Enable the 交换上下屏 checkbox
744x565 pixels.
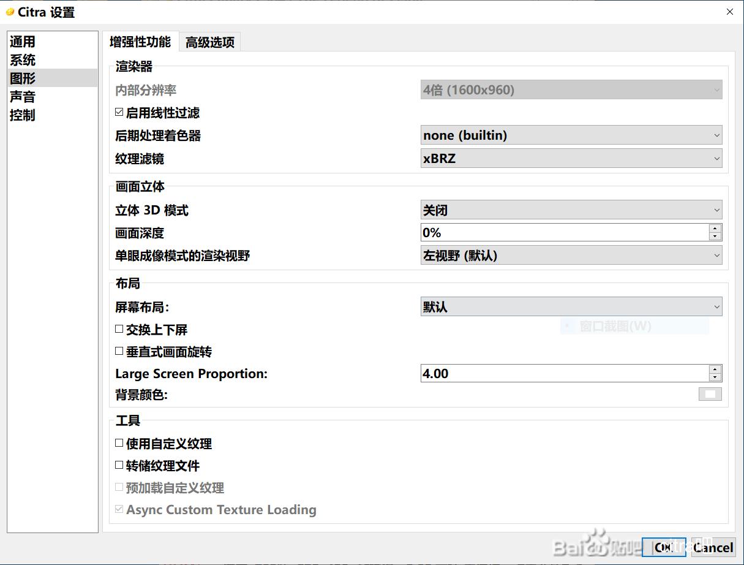(119, 330)
